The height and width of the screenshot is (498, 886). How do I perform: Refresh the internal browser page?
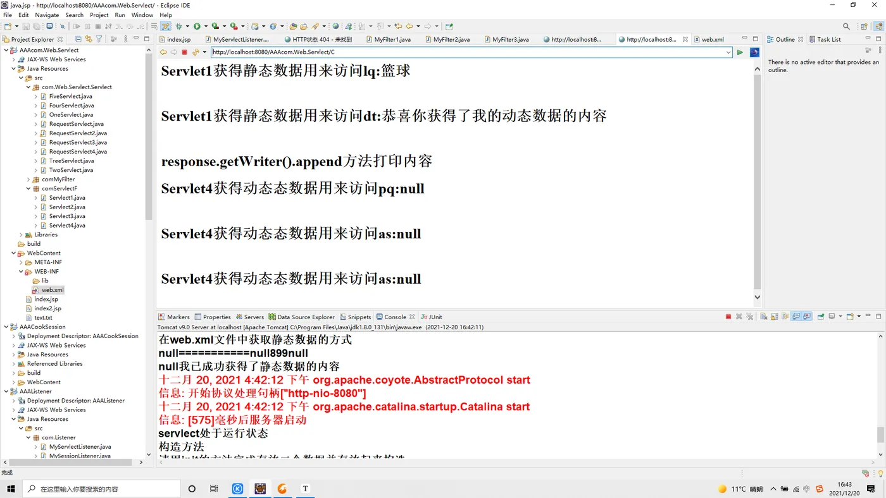[x=196, y=52]
